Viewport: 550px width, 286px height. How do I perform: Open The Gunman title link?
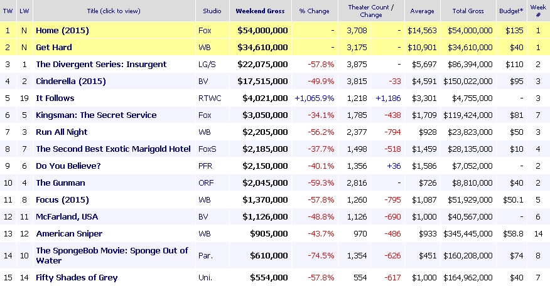(60, 183)
